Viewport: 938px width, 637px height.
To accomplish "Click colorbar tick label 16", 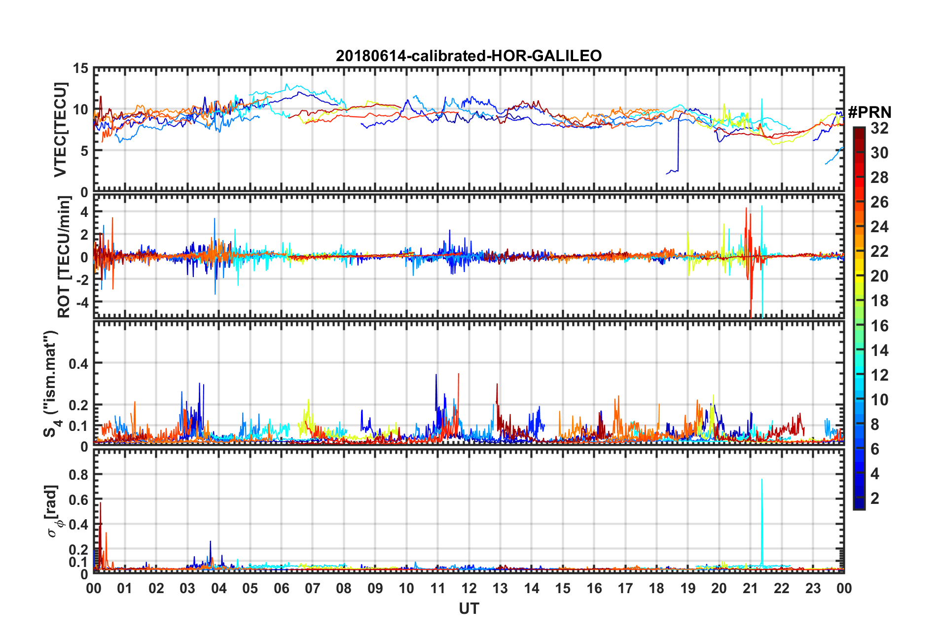I will [879, 325].
